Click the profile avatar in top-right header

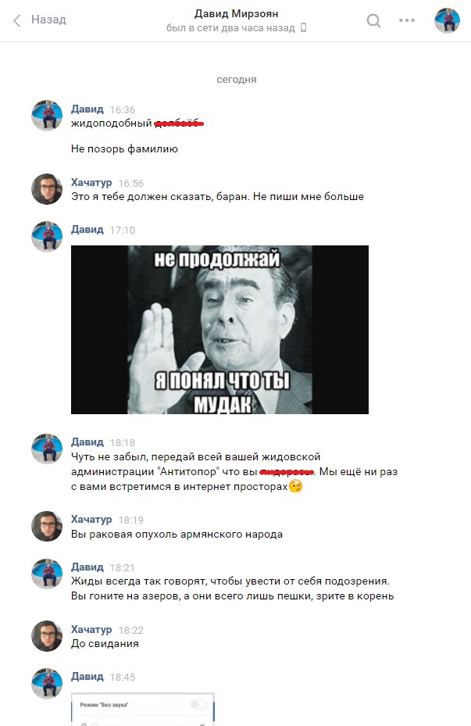447,20
